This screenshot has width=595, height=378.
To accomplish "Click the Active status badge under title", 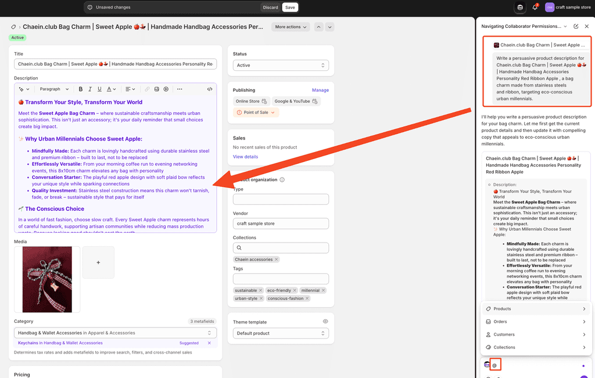I will tap(17, 38).
